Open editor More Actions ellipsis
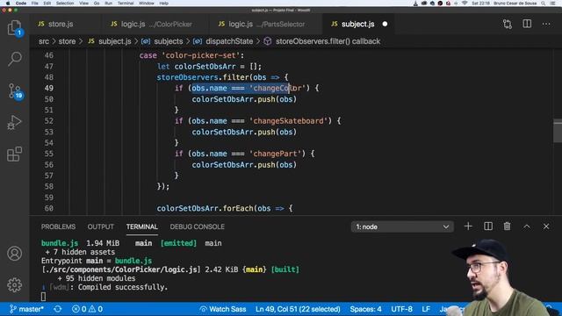The width and height of the screenshot is (562, 316). tap(546, 24)
